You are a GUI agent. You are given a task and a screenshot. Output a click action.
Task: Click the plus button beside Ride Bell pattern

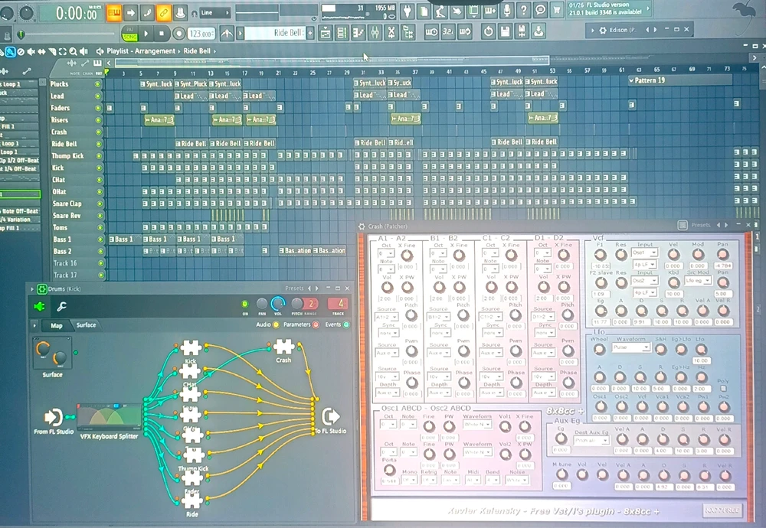click(310, 33)
